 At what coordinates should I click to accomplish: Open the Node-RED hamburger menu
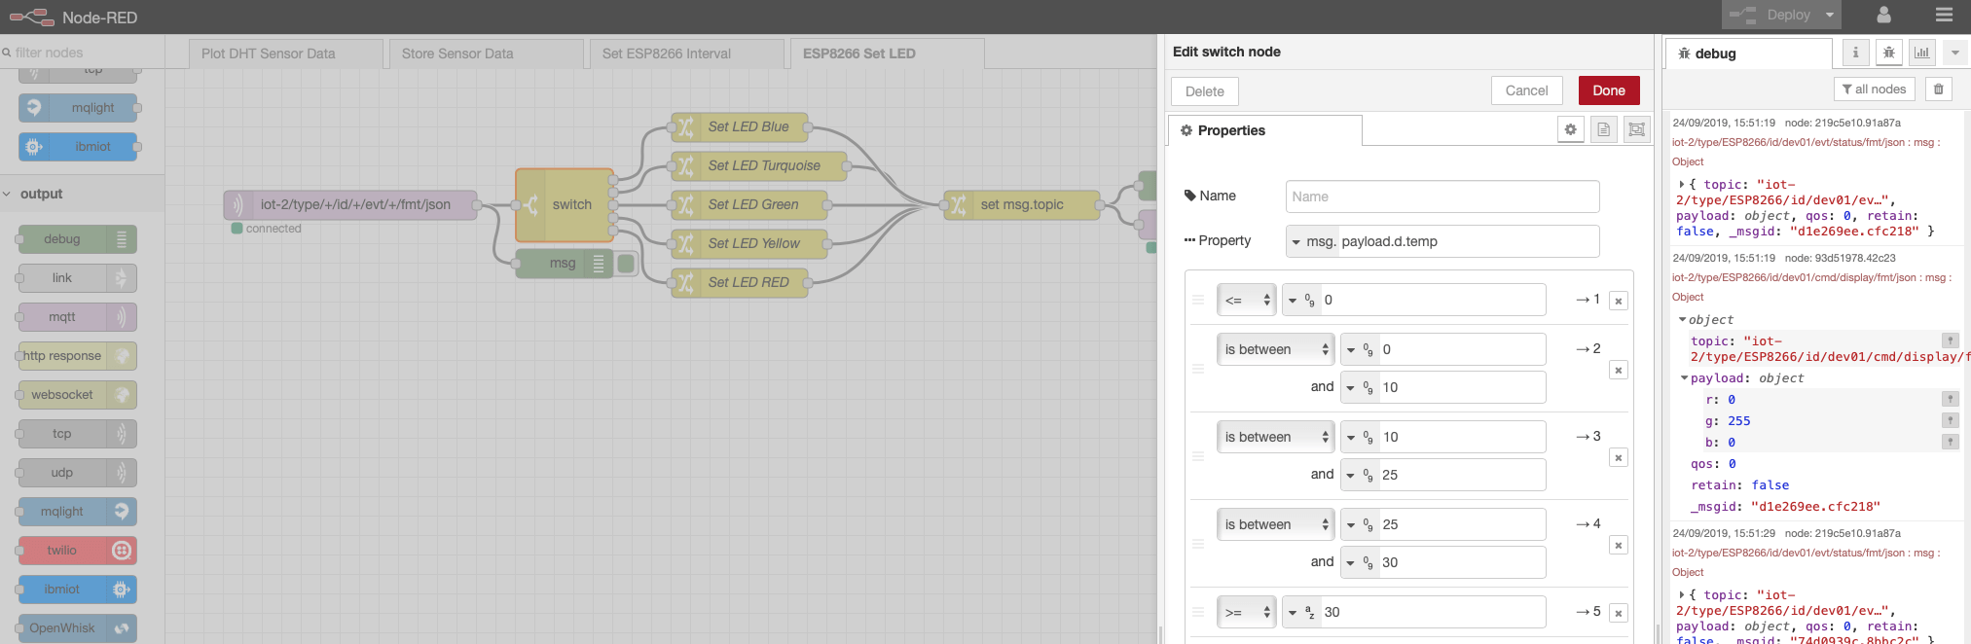click(x=1944, y=15)
